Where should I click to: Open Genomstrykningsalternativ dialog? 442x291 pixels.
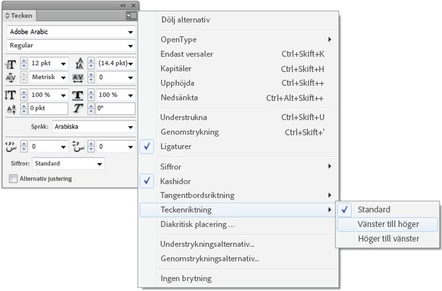click(238, 259)
